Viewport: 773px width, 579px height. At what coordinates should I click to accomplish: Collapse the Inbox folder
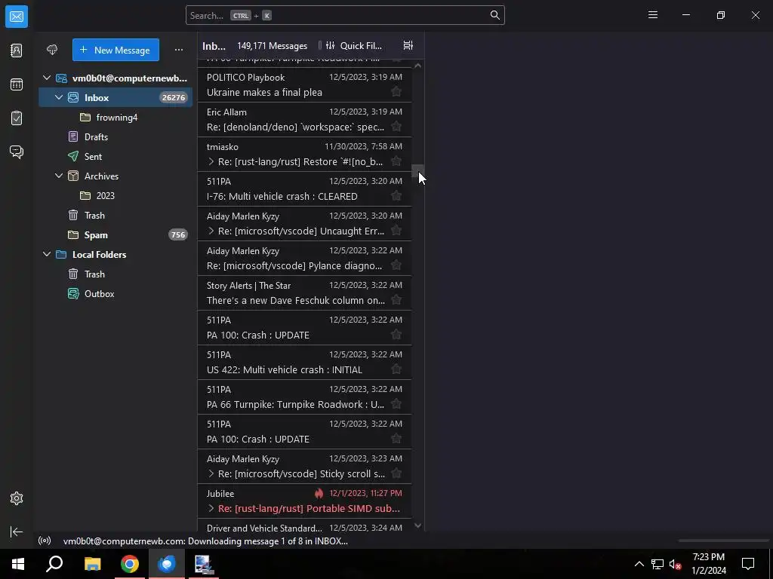pyautogui.click(x=59, y=97)
